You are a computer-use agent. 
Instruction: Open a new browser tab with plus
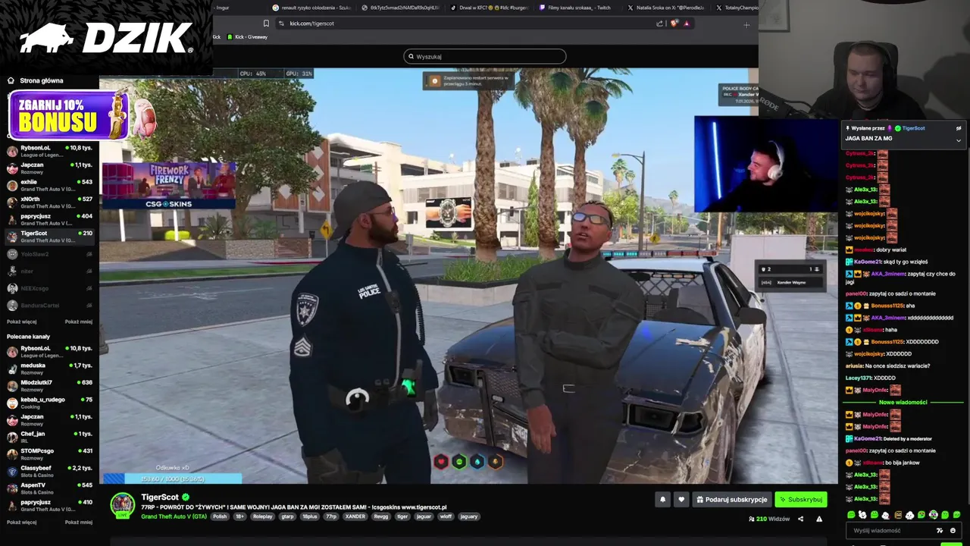[746, 25]
